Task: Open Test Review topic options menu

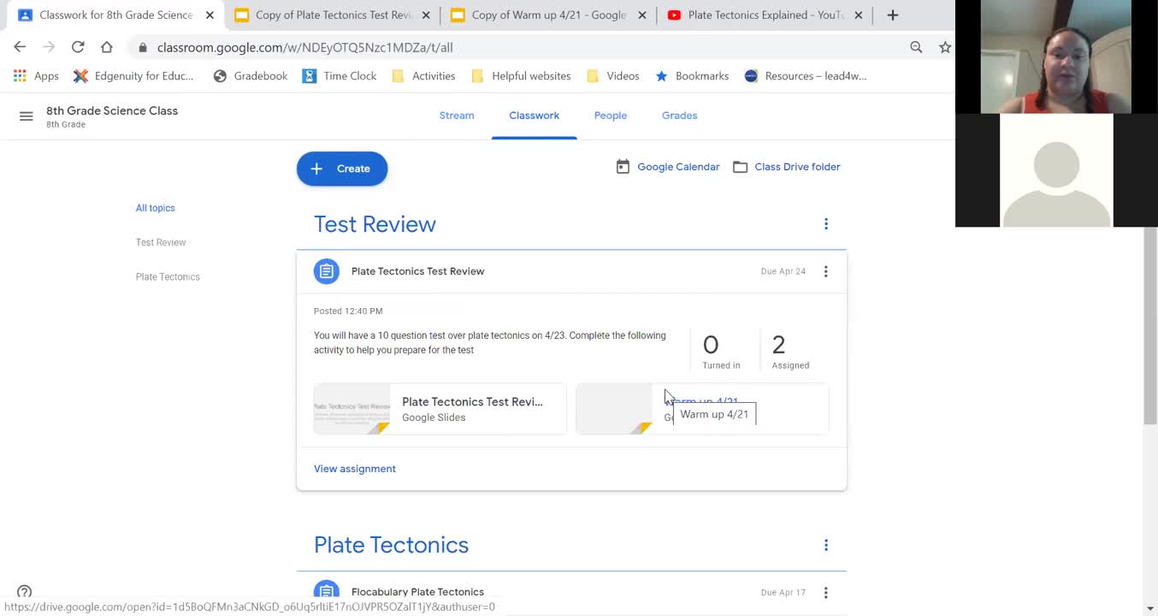Action: pyautogui.click(x=826, y=224)
